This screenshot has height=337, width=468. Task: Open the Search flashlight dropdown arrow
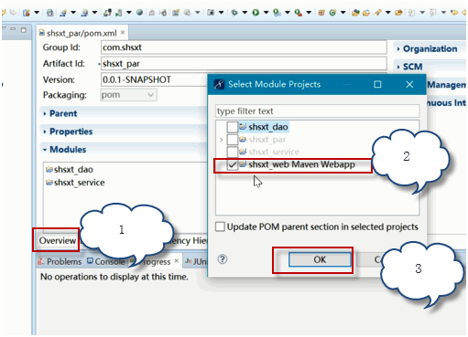coord(388,13)
